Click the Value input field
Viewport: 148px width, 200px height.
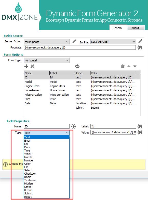click(x=113, y=132)
